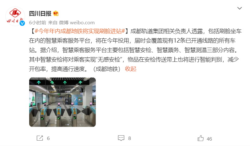Click the comment count 8
Viewport: 250px width, 146px height.
(x=130, y=138)
